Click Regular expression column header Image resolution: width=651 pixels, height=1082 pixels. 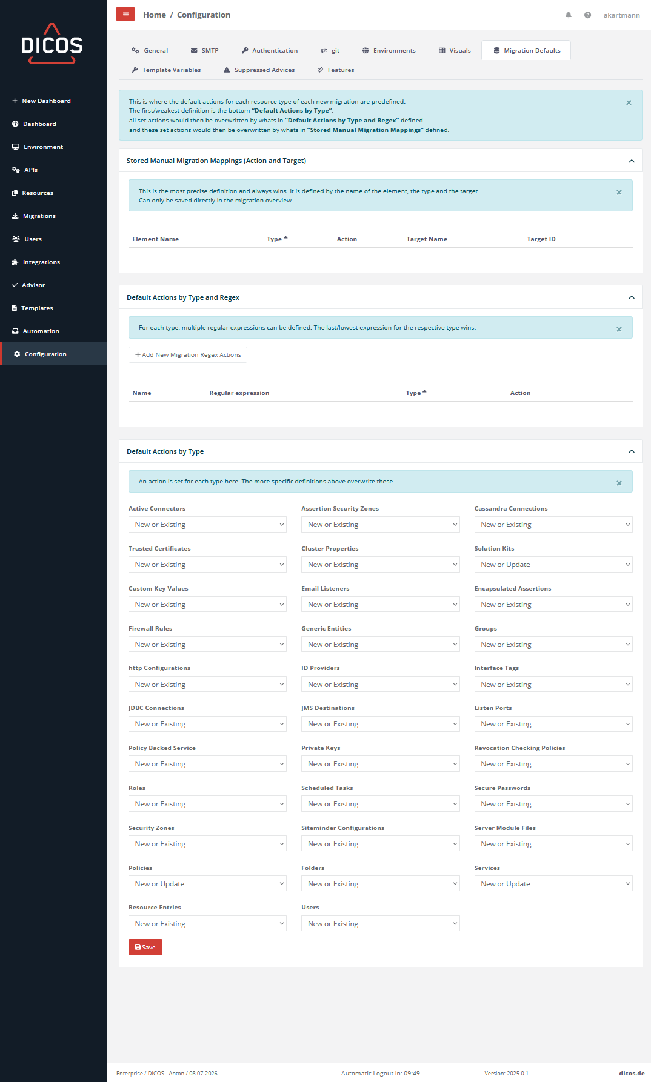(239, 393)
